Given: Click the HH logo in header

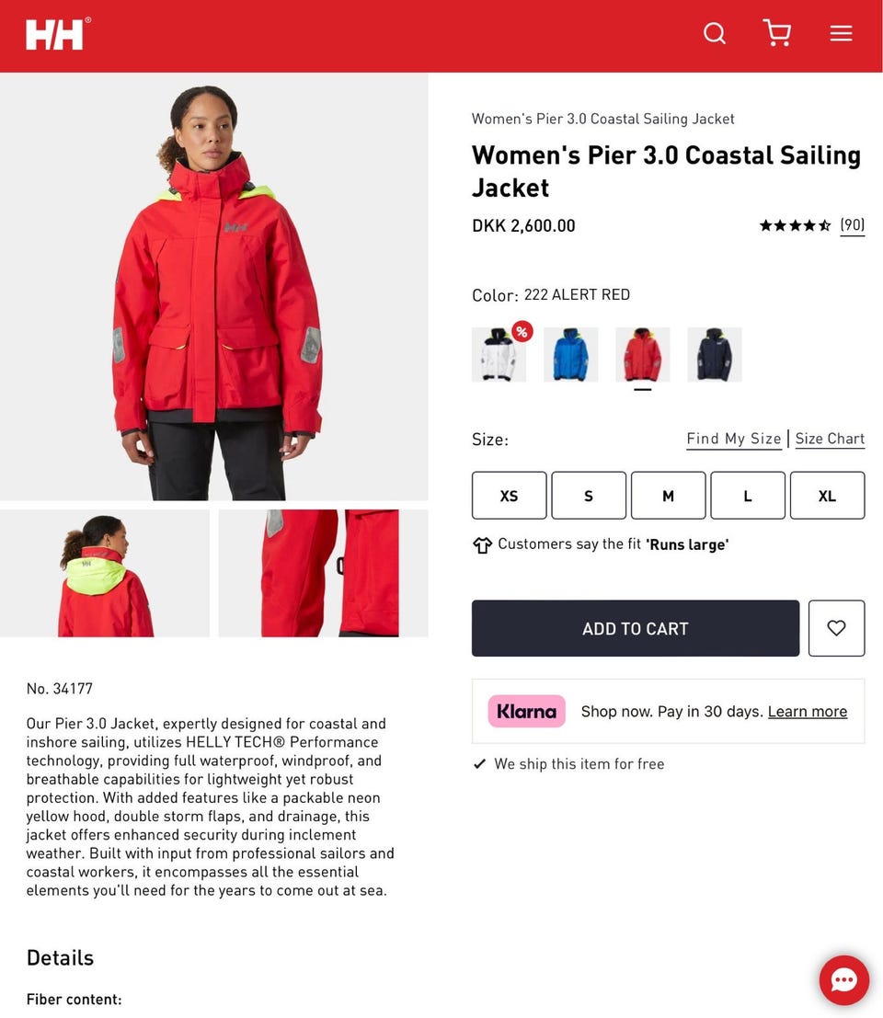Looking at the screenshot, I should (x=58, y=34).
